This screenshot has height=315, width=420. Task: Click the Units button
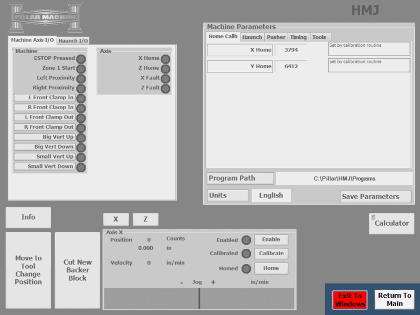click(x=227, y=195)
